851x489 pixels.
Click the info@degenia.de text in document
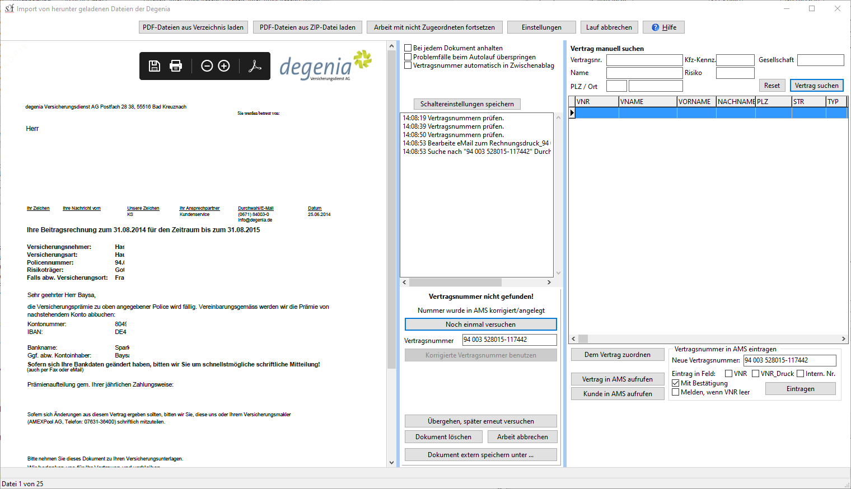coord(255,220)
